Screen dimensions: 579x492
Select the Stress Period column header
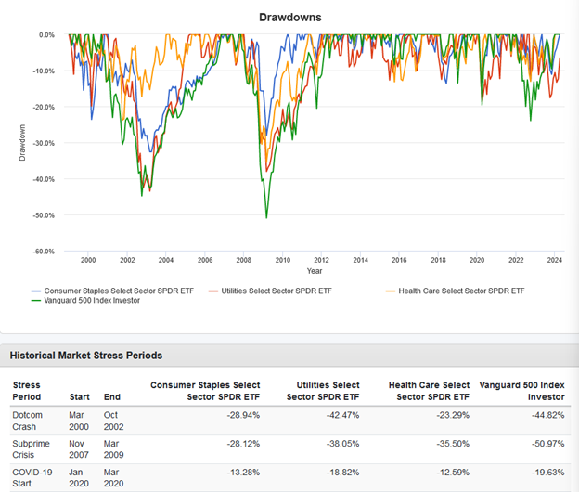point(26,391)
